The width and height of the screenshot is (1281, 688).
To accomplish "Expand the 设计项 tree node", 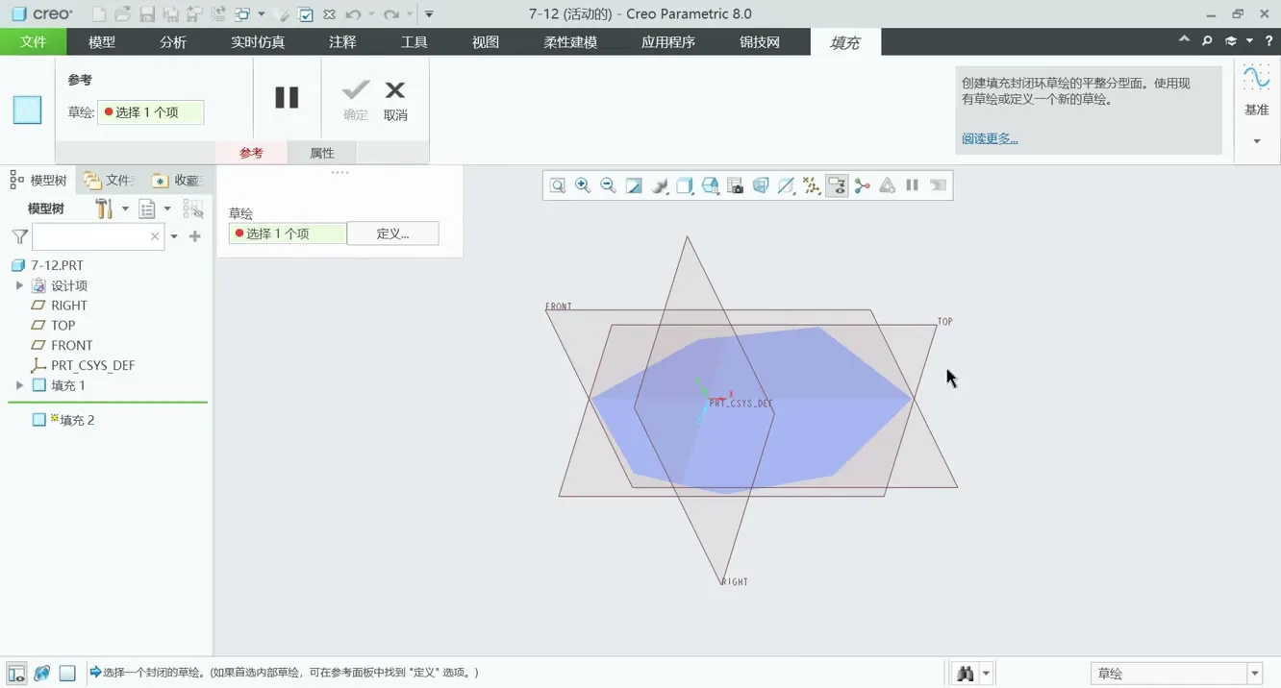I will pos(19,285).
